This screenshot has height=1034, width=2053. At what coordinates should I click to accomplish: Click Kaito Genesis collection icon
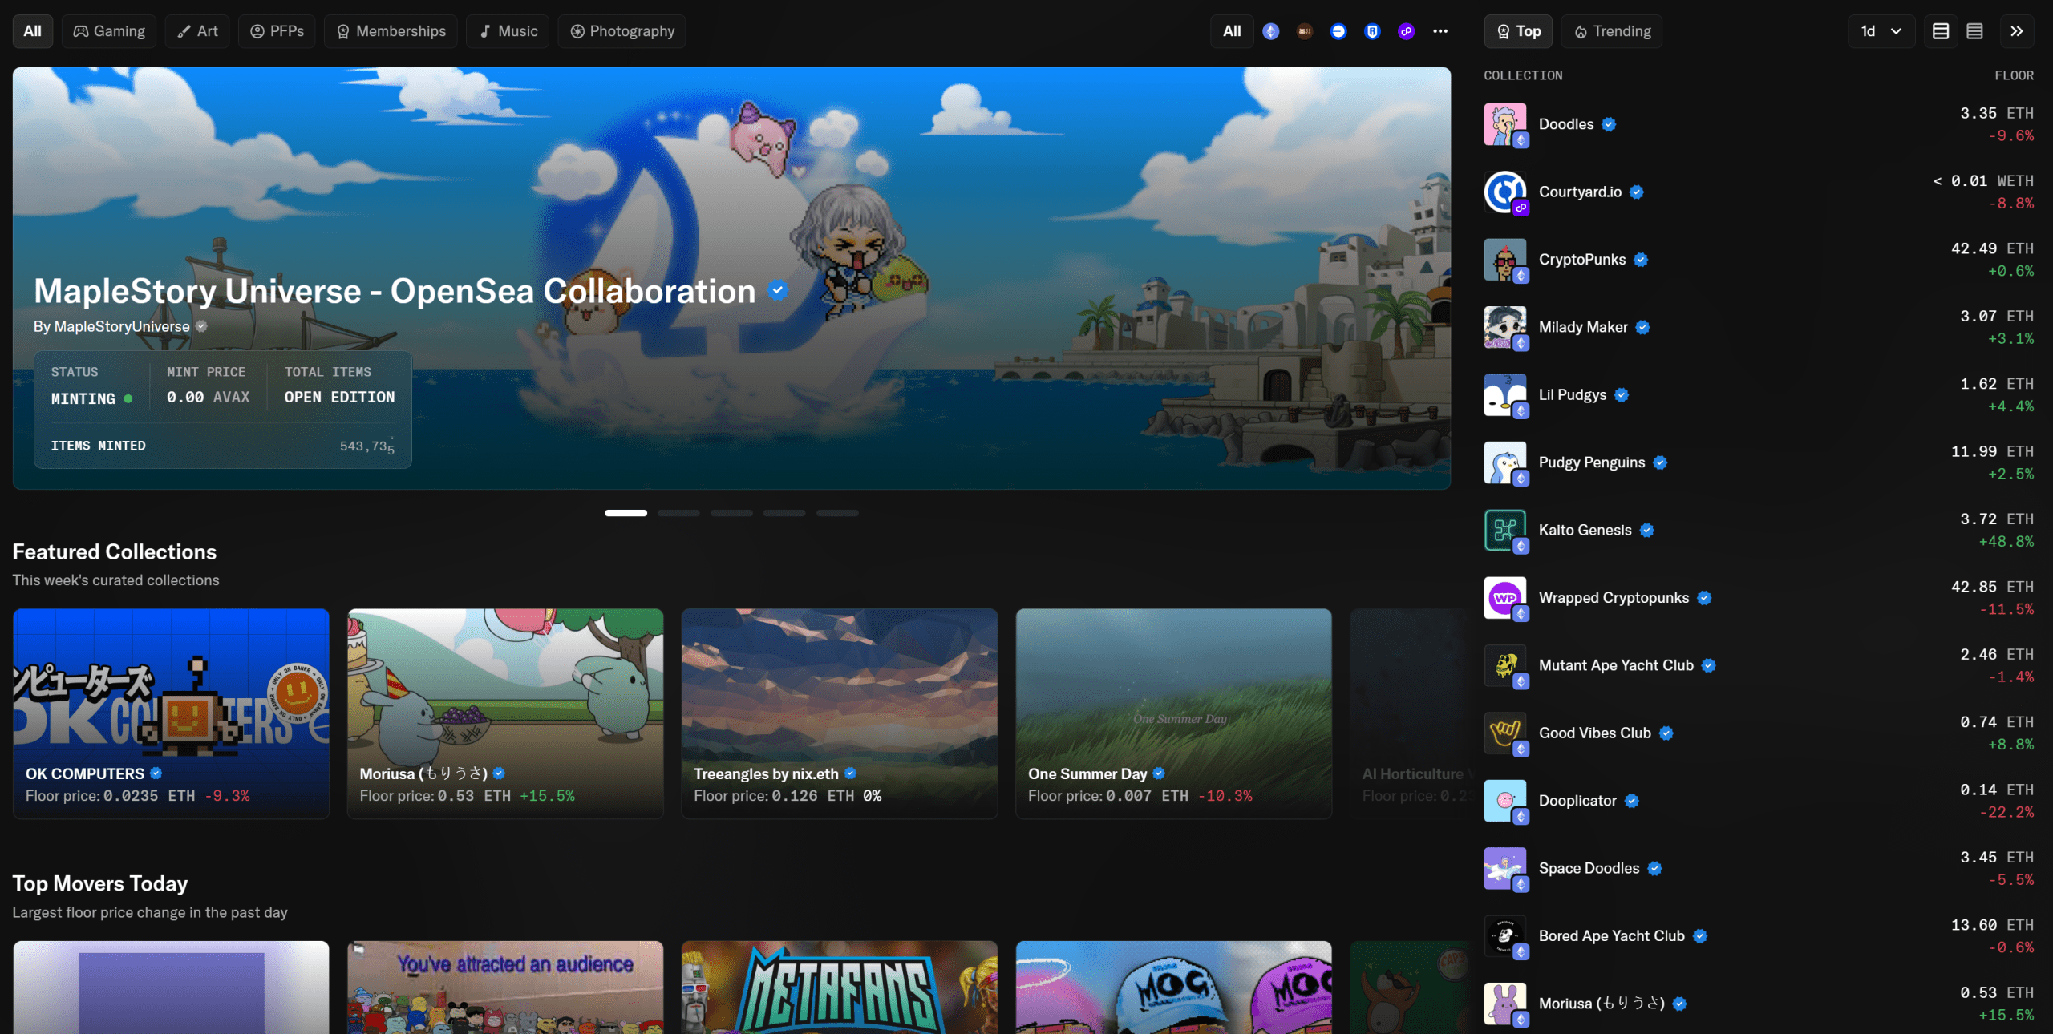point(1504,530)
